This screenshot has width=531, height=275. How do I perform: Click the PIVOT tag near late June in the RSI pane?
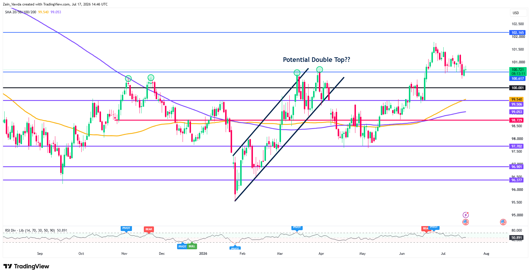(x=434, y=228)
